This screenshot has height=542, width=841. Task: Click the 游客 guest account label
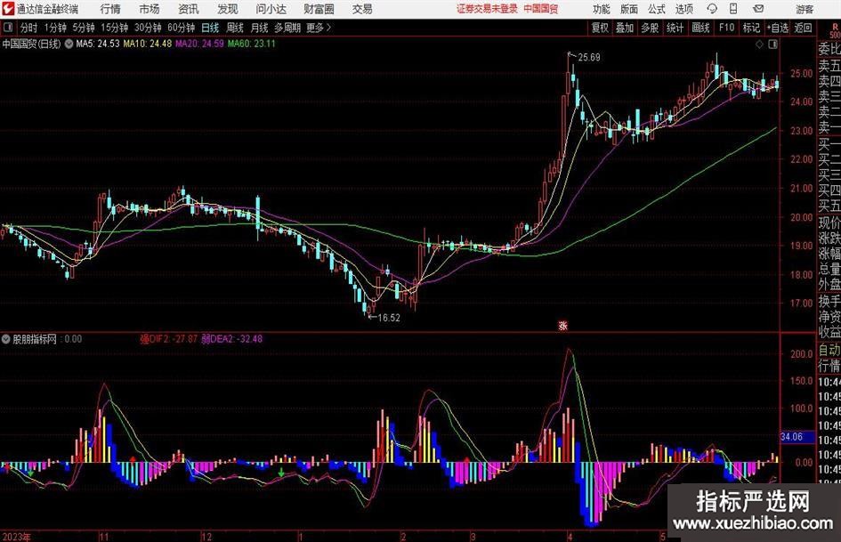(804, 9)
